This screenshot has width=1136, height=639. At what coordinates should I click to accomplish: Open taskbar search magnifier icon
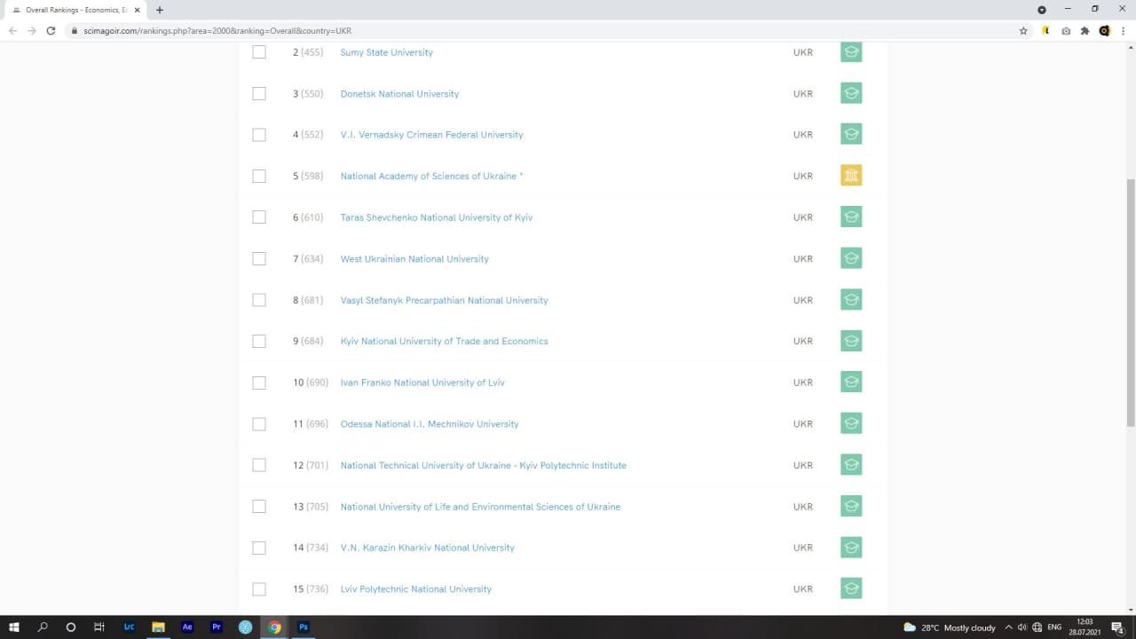pos(43,627)
